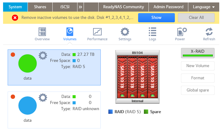
Task: Open the Overview page icon
Action: point(42,32)
